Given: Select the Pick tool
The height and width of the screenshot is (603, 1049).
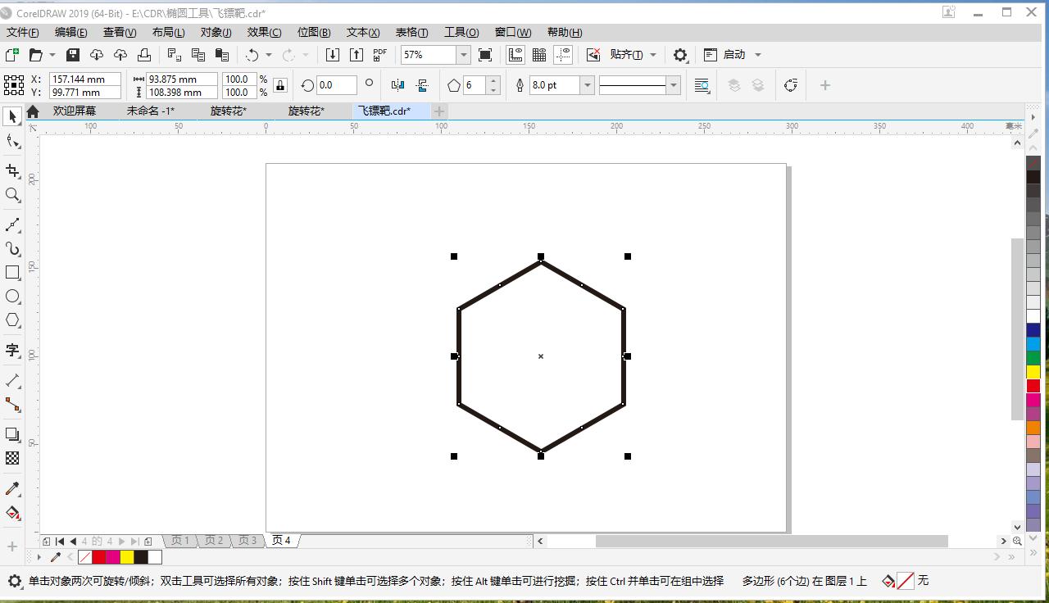Looking at the screenshot, I should [x=12, y=116].
